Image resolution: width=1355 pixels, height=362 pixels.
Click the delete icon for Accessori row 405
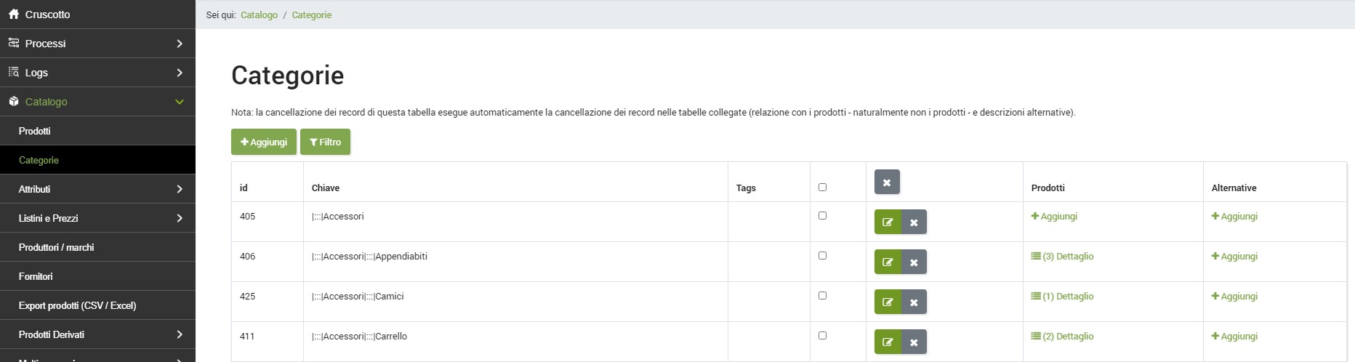tap(914, 222)
